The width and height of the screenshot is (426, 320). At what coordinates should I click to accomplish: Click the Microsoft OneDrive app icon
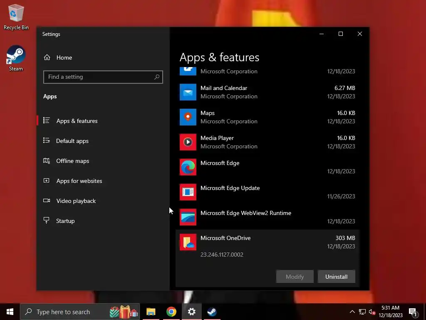coord(188,242)
